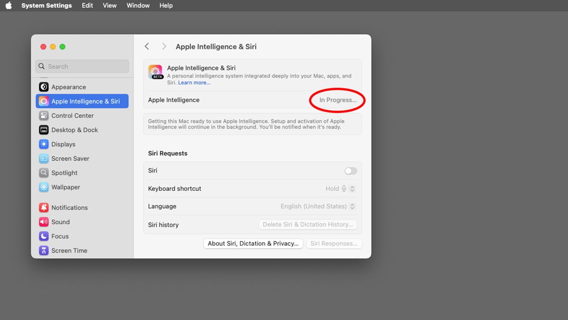Enable the Siri toggle switch
Image resolution: width=568 pixels, height=320 pixels.
(350, 171)
